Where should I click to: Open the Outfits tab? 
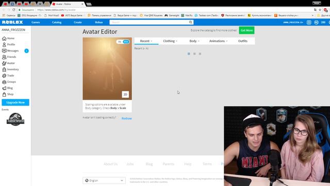[x=243, y=41]
